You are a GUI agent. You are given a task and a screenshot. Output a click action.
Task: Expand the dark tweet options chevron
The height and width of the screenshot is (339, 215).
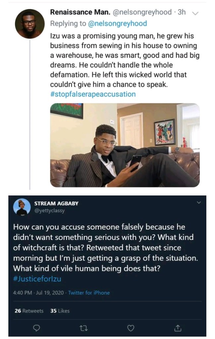click(198, 203)
